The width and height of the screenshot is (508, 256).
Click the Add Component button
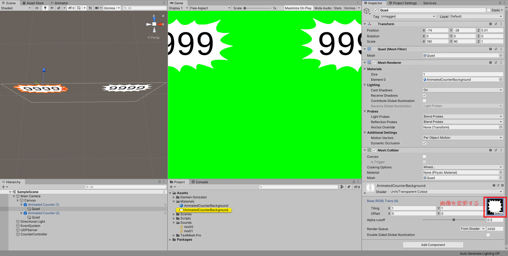[x=433, y=245]
